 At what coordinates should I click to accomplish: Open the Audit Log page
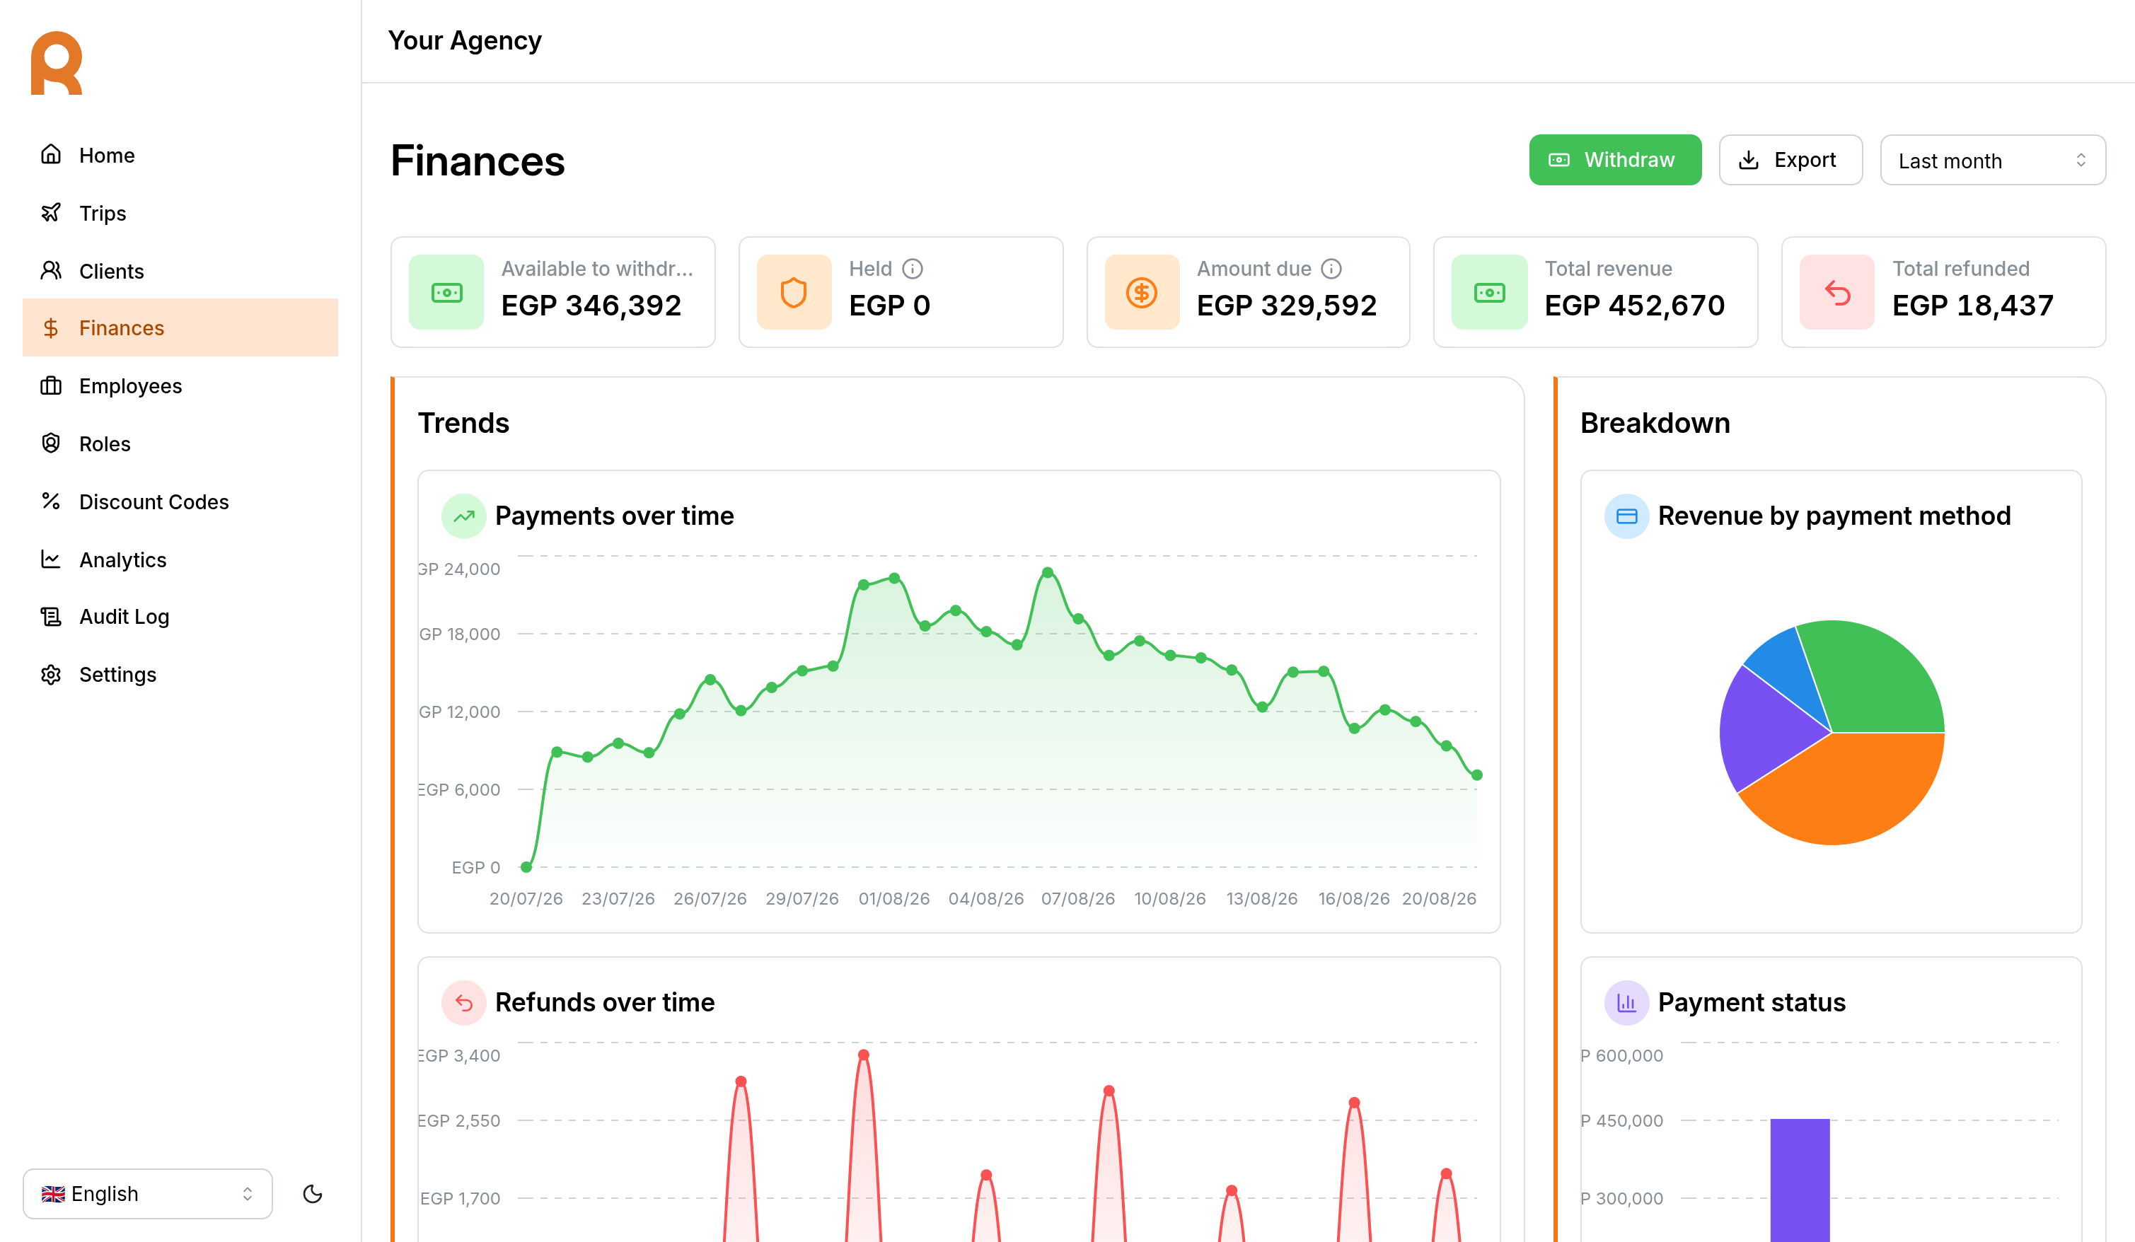(x=180, y=616)
